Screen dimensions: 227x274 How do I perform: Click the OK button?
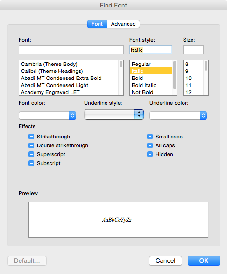204,261
